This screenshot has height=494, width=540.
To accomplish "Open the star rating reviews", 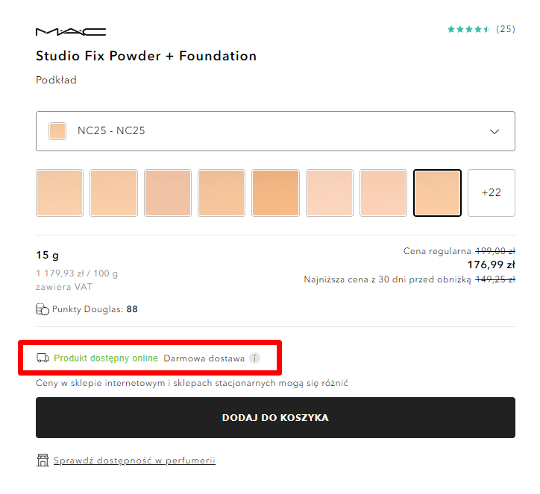I will pyautogui.click(x=481, y=29).
